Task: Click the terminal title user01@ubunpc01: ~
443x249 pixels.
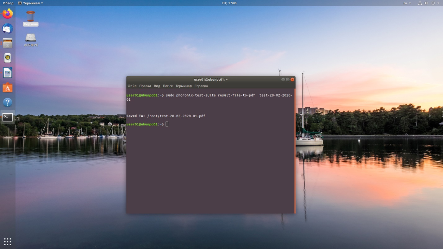Action: click(211, 80)
